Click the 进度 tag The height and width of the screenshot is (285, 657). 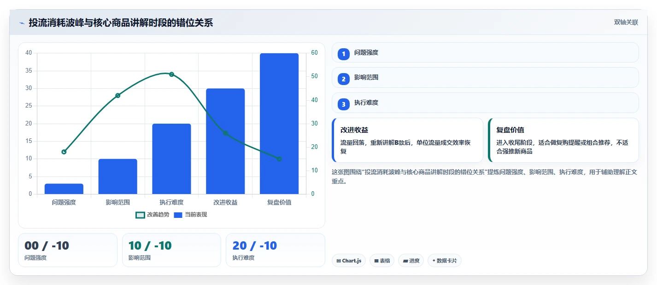(x=411, y=261)
